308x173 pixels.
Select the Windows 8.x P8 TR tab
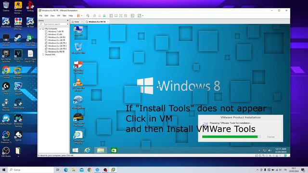(x=97, y=22)
